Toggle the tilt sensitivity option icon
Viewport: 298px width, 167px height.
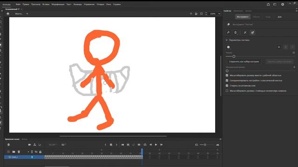252,32
